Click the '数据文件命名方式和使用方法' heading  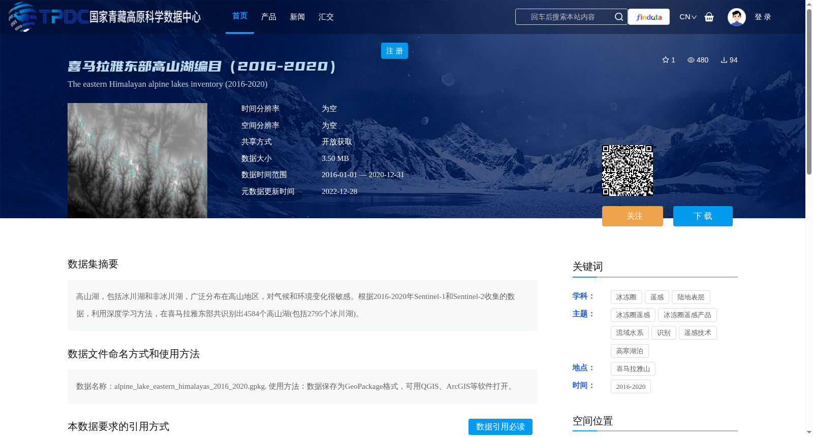click(x=134, y=354)
